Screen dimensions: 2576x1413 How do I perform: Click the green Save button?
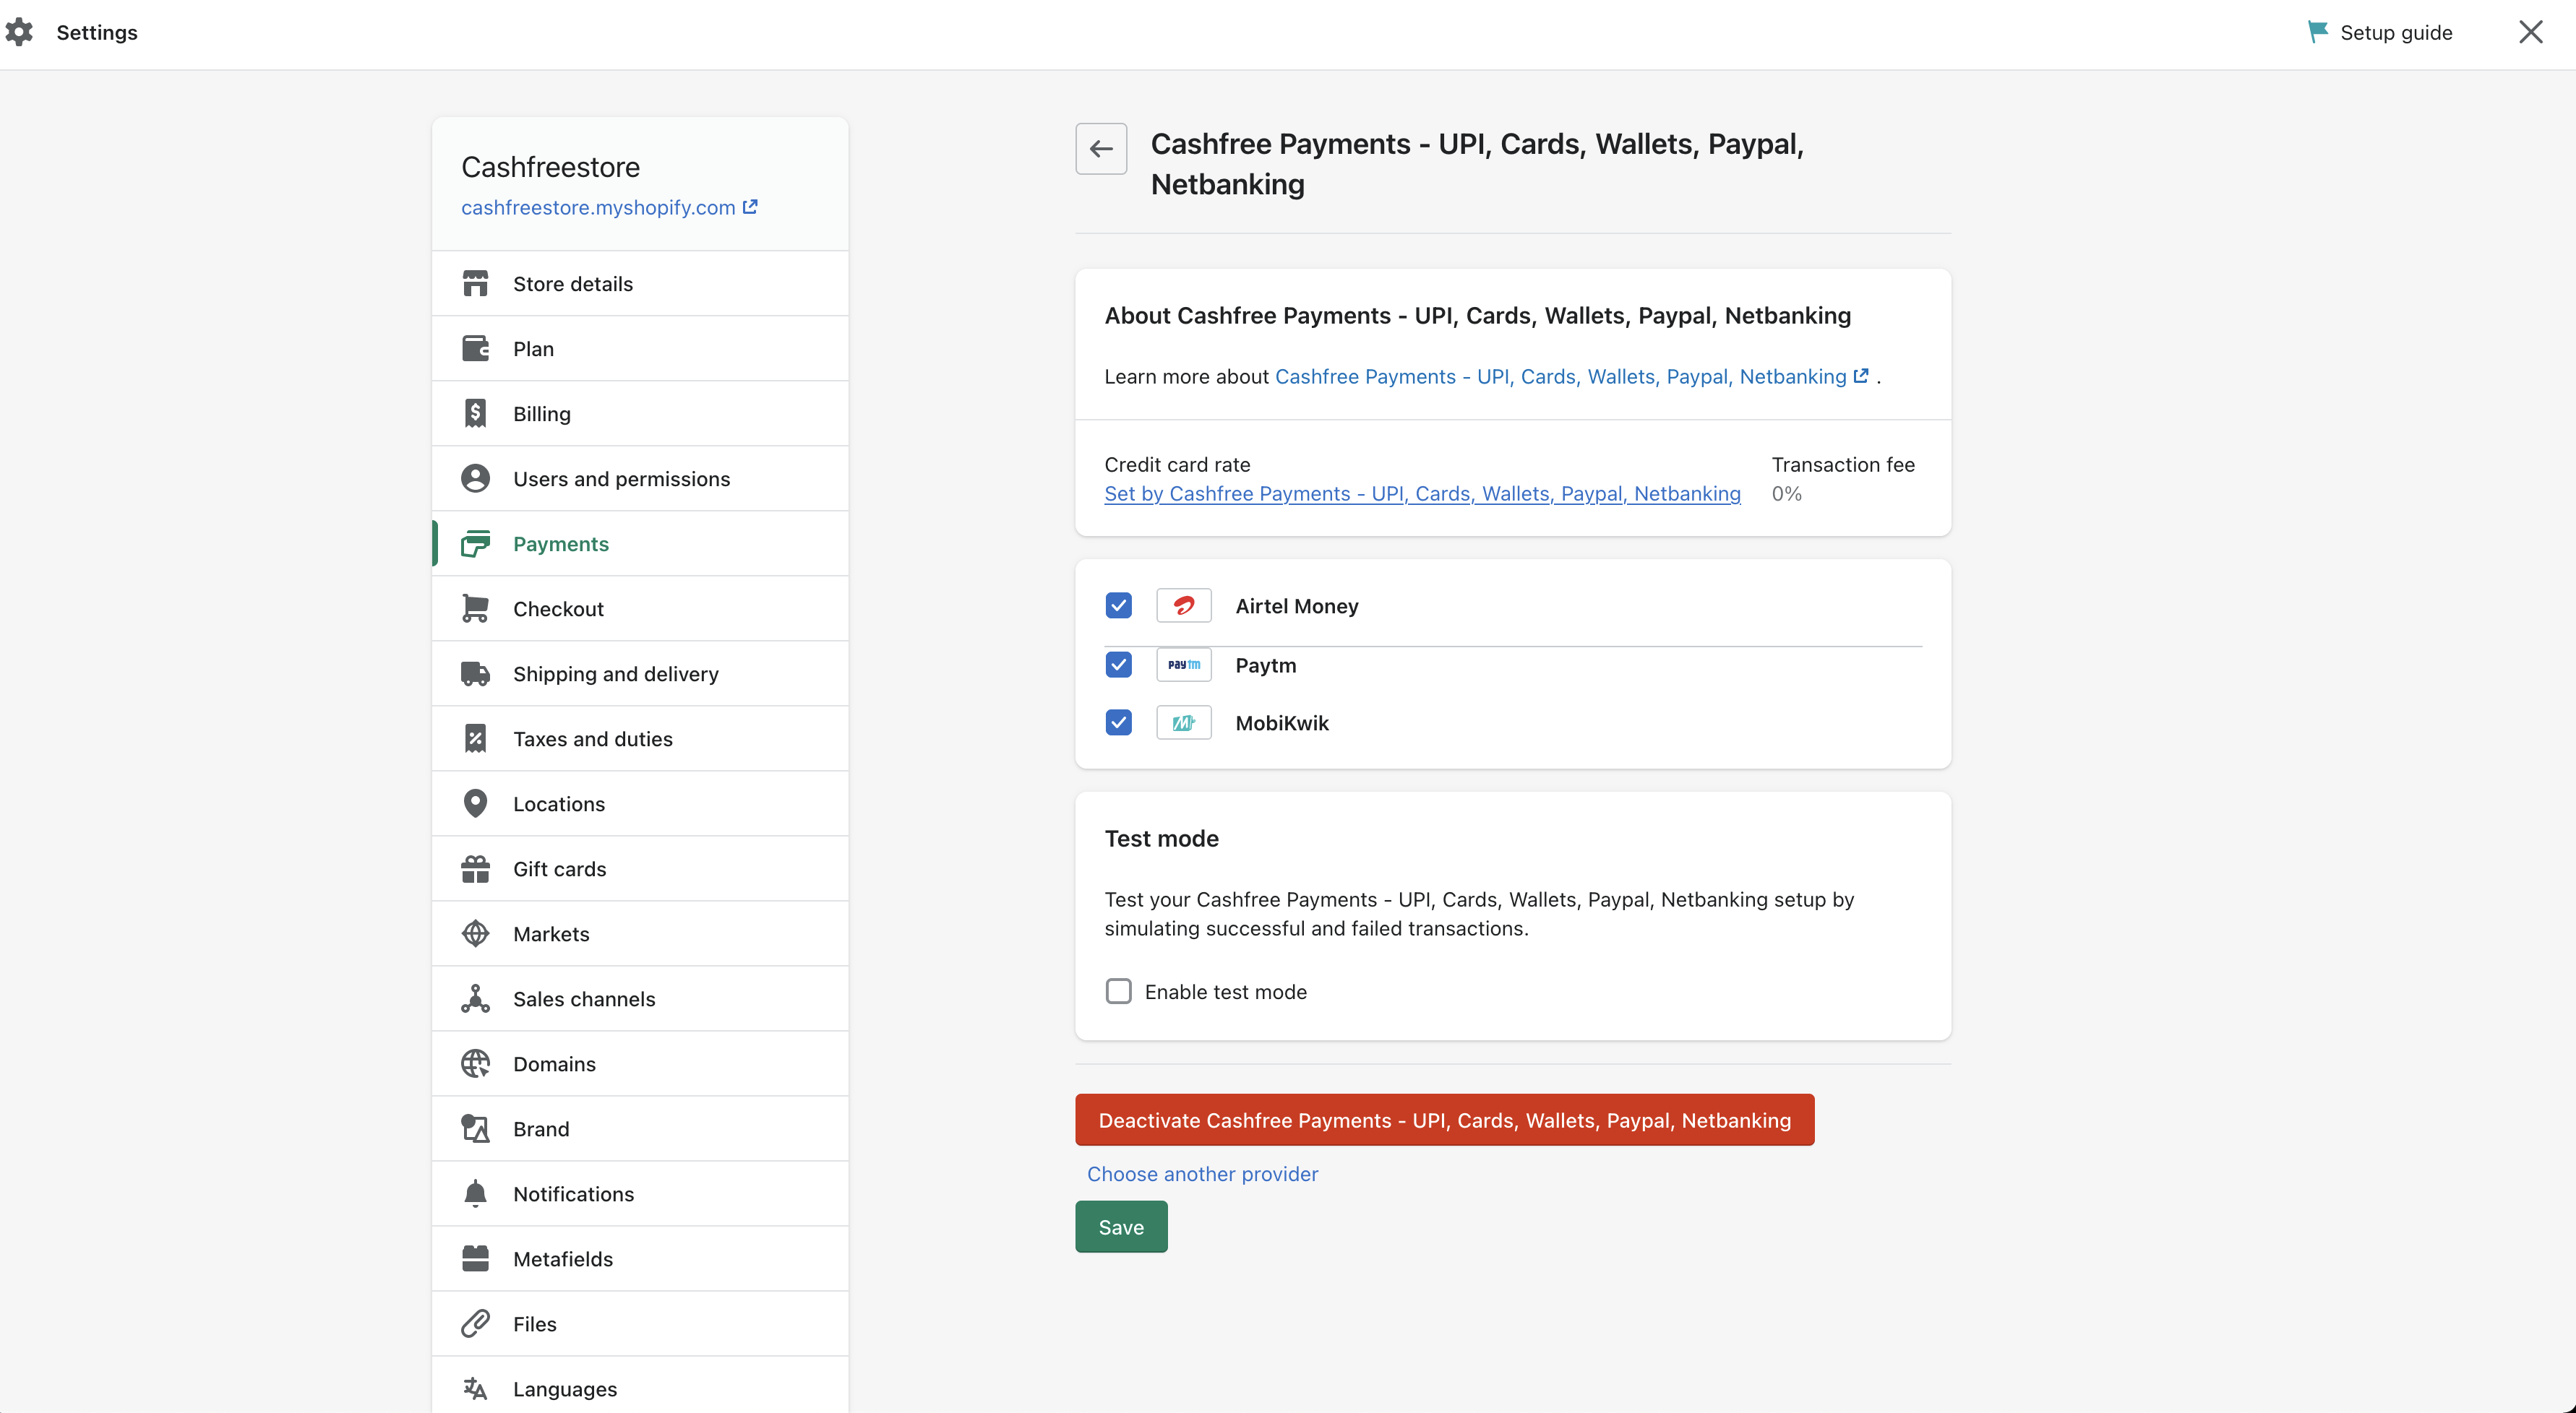click(1121, 1227)
